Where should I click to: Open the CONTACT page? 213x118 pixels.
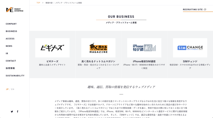click(11, 61)
